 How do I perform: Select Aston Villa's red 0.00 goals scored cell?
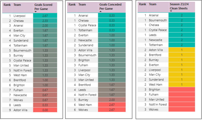coord(45,110)
